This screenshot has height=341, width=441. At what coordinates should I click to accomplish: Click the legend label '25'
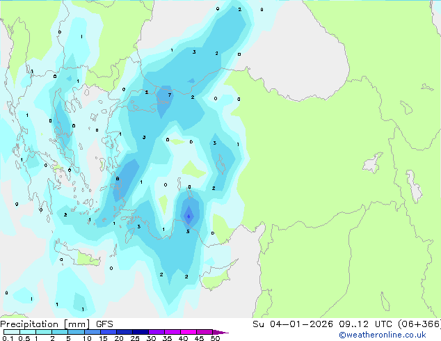(x=135, y=338)
